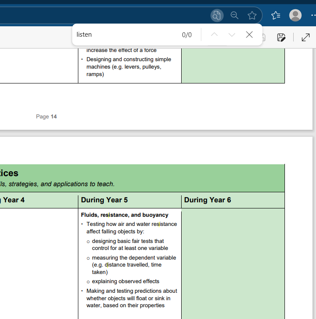
Task: Open the browser Settings and more menu
Action: click(312, 16)
